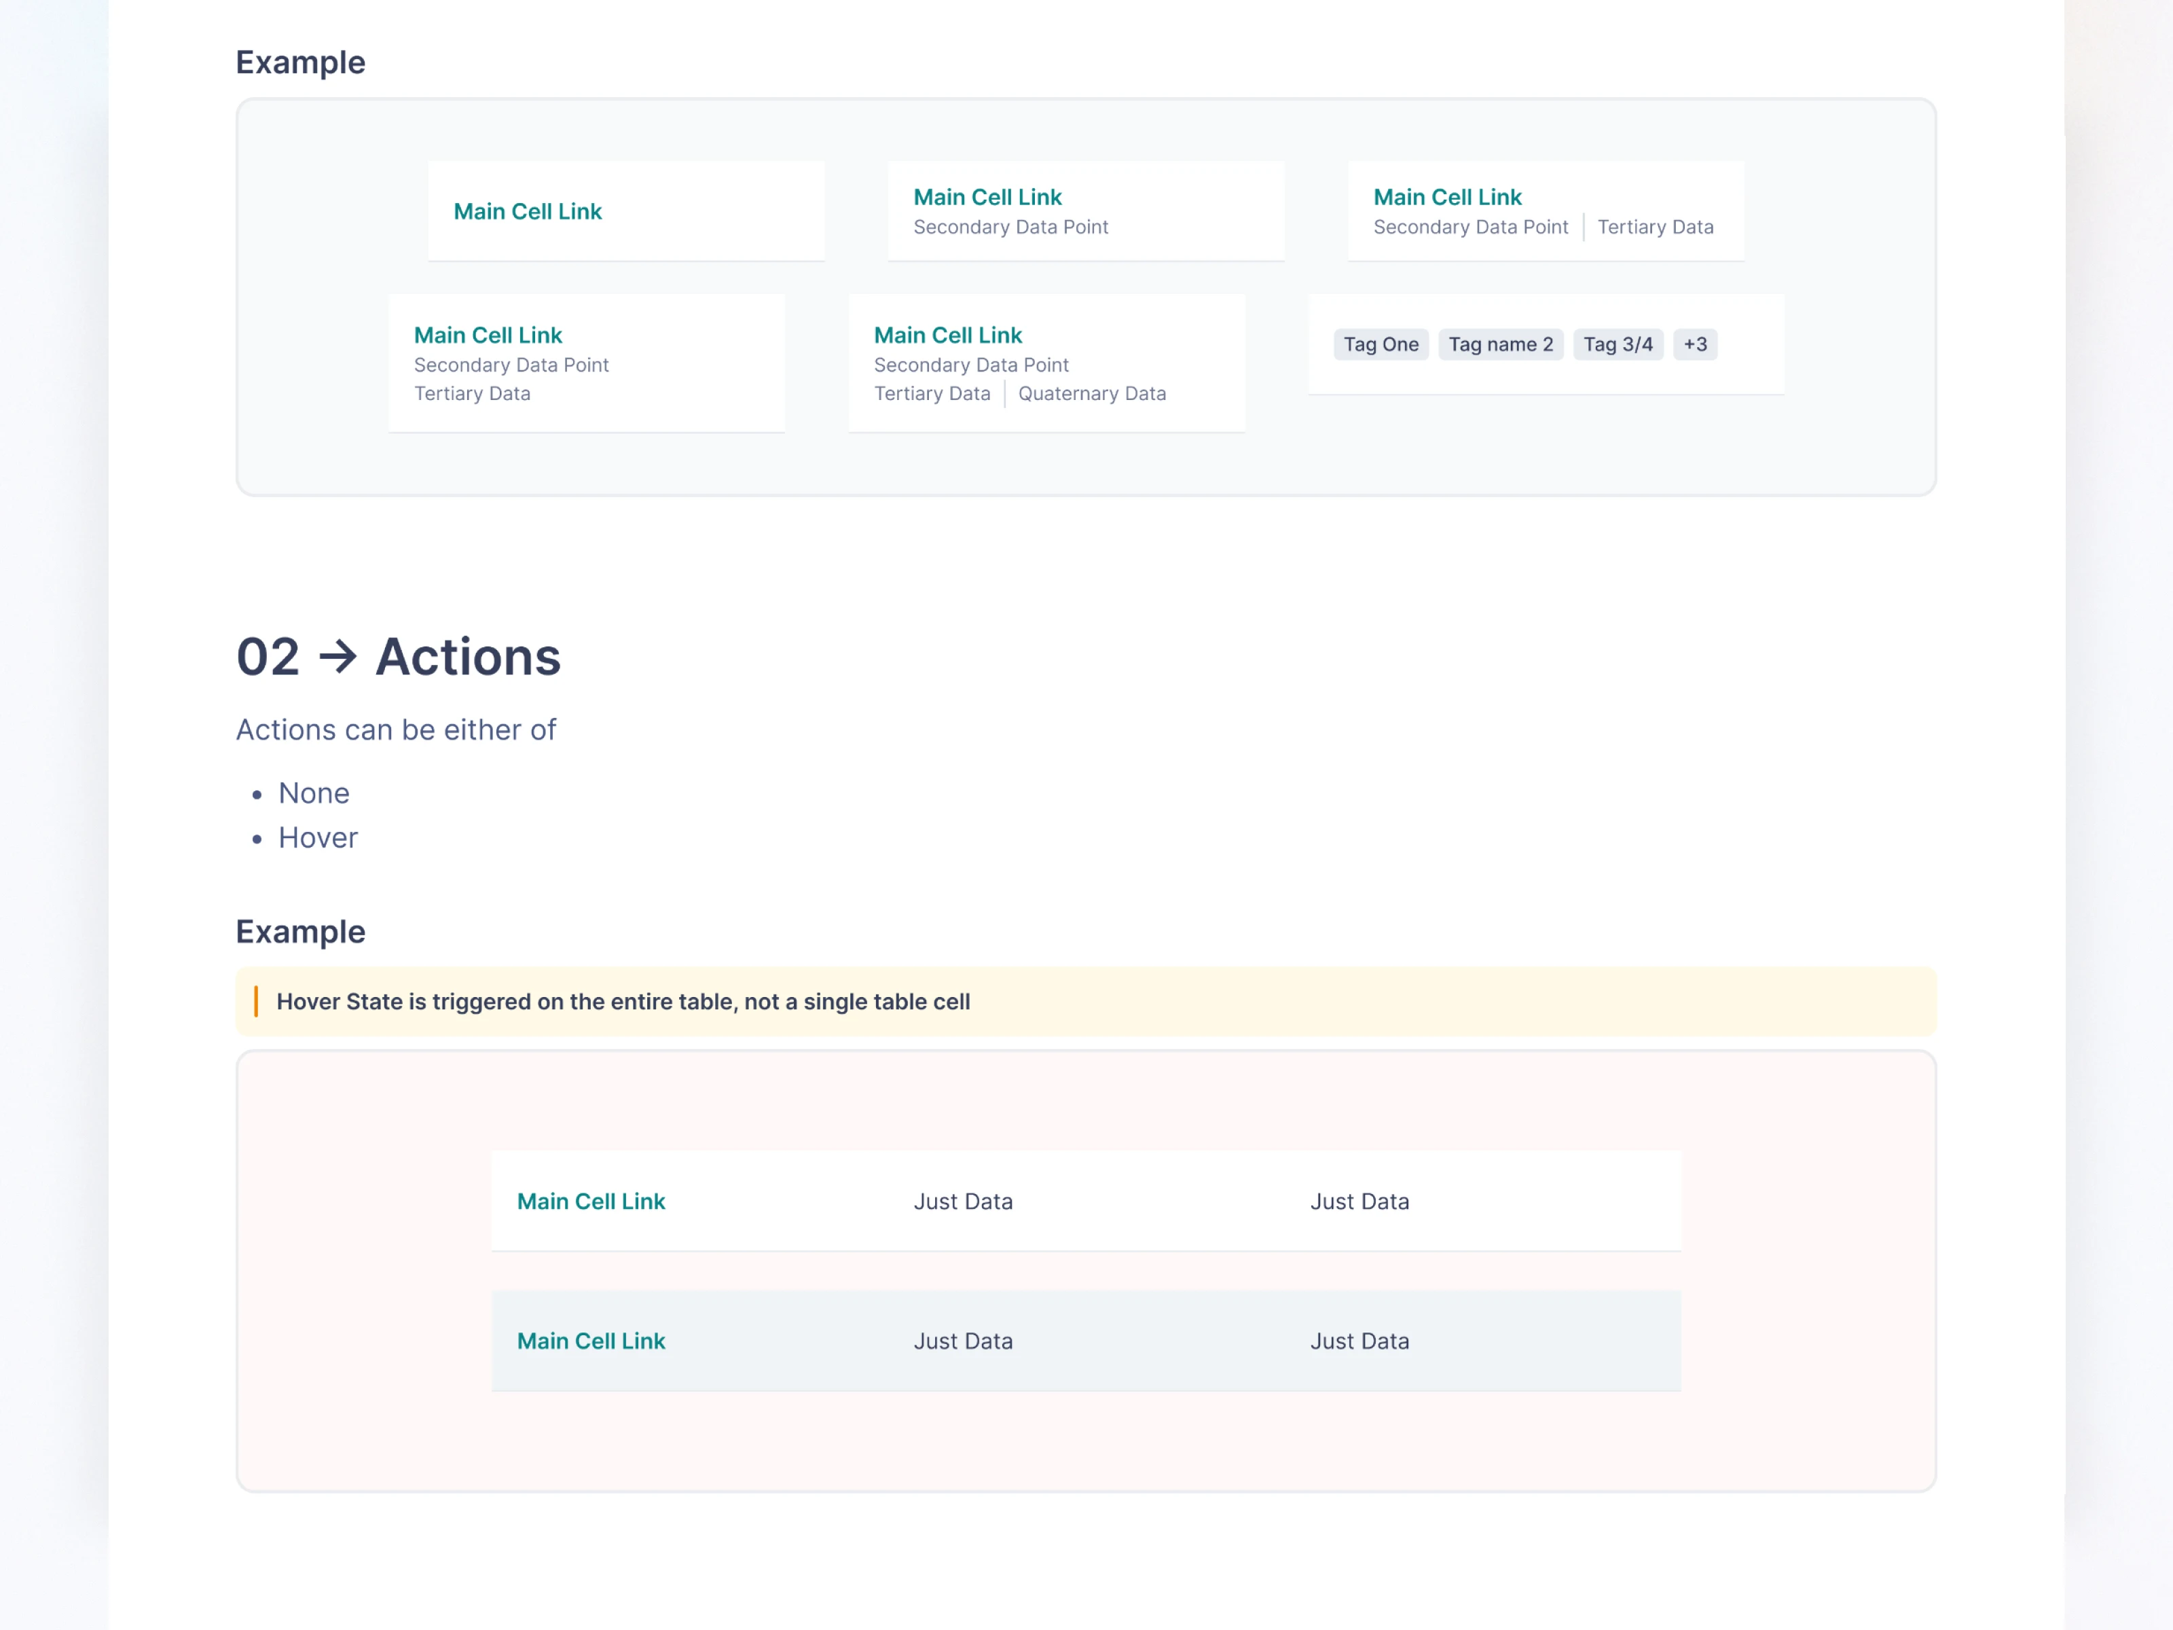Image resolution: width=2173 pixels, height=1630 pixels.
Task: Click Tertiary Data beside the vertical divider, top row
Action: coord(1654,227)
